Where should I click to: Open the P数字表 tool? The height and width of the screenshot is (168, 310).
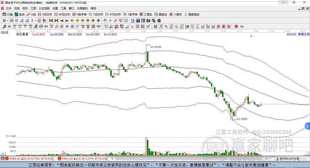click(x=80, y=15)
